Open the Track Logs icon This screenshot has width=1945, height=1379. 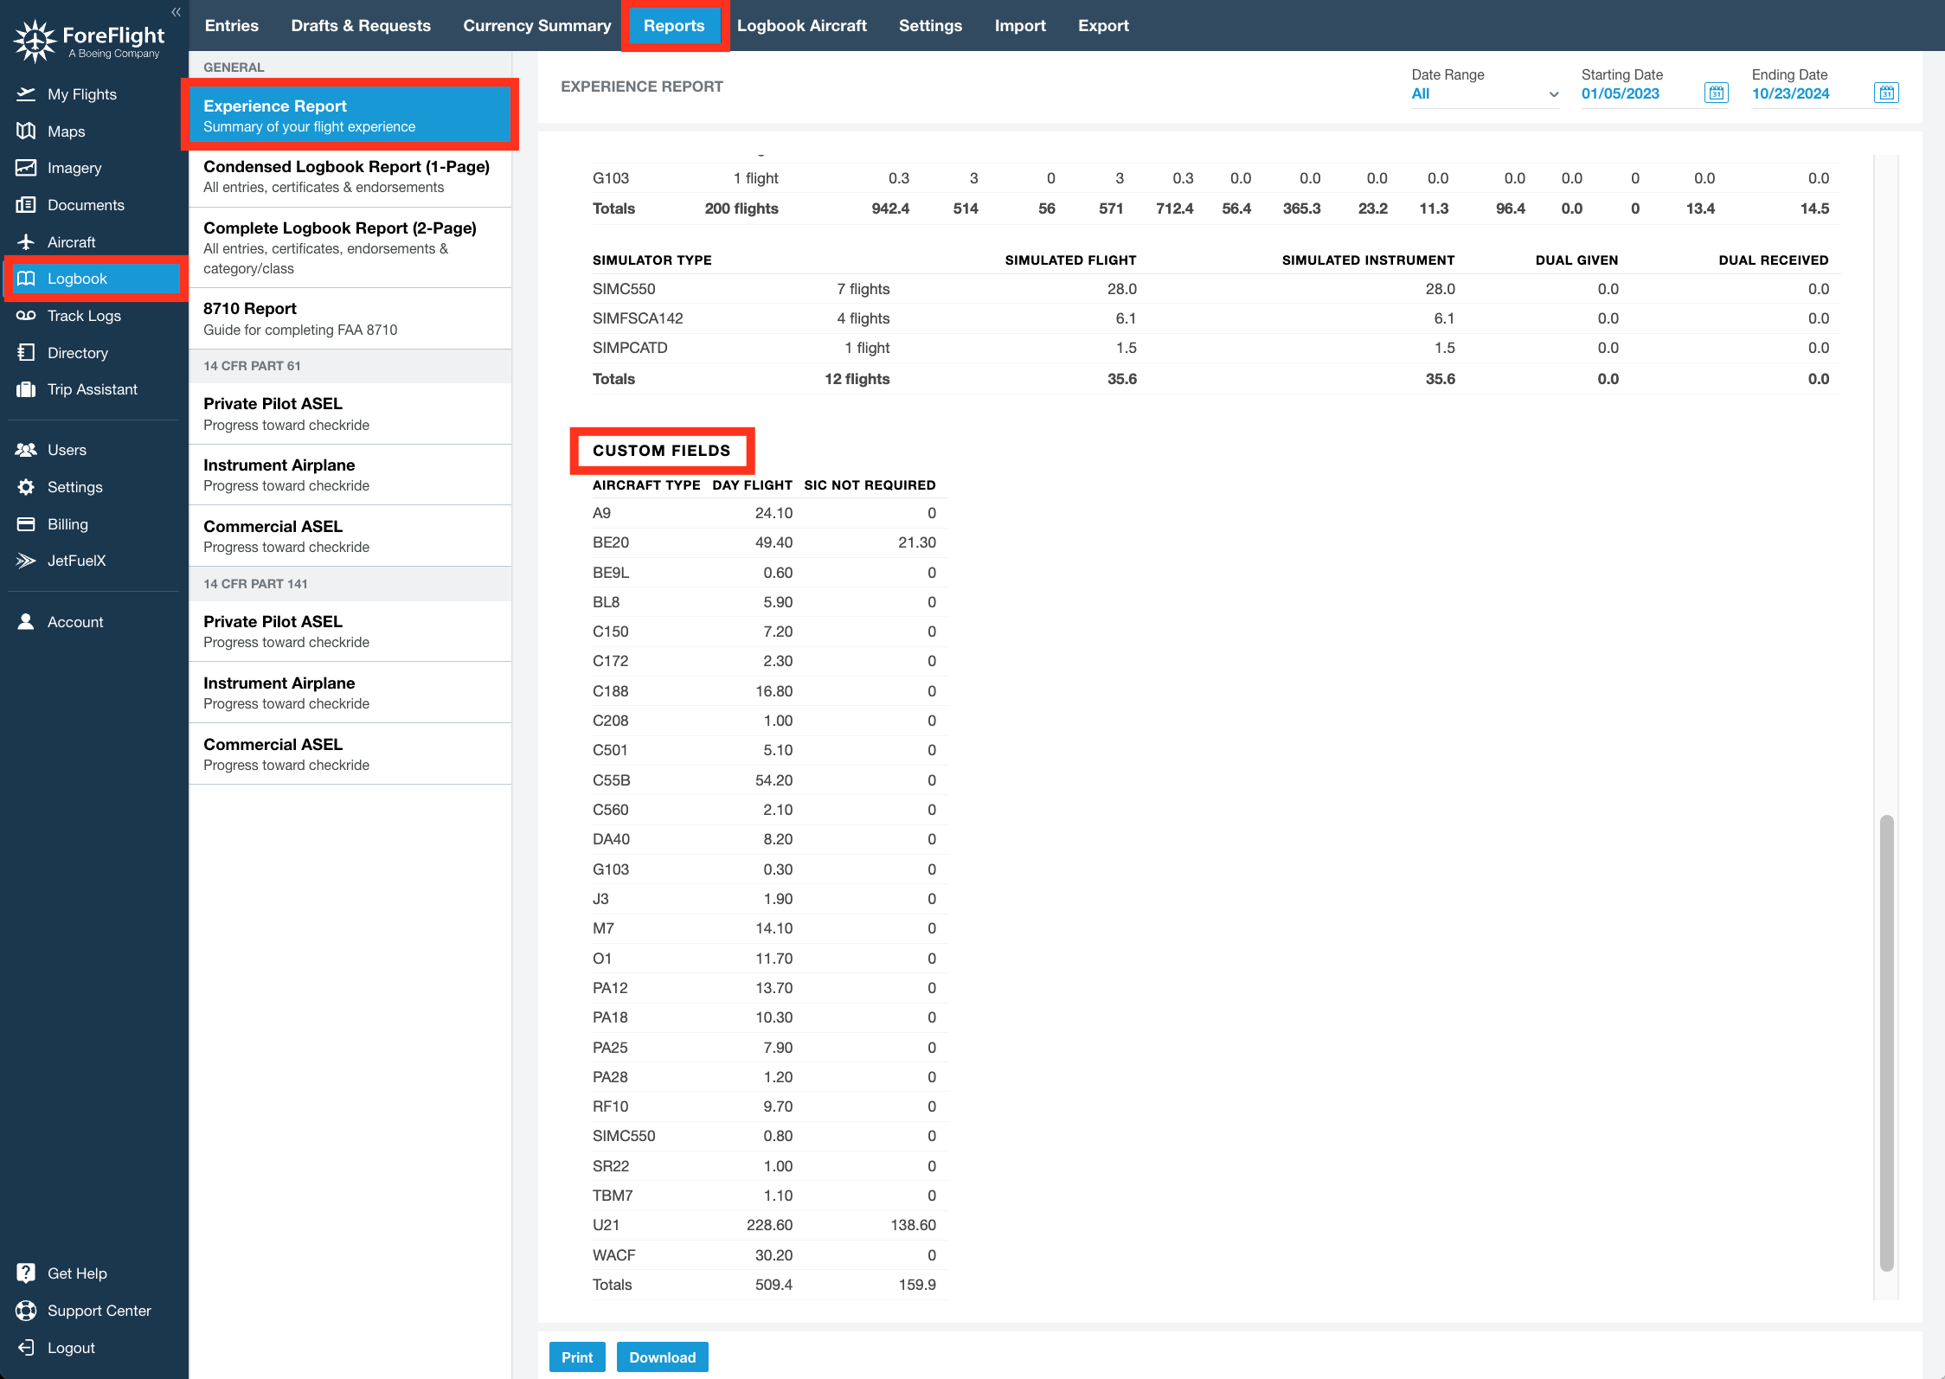[x=26, y=316]
